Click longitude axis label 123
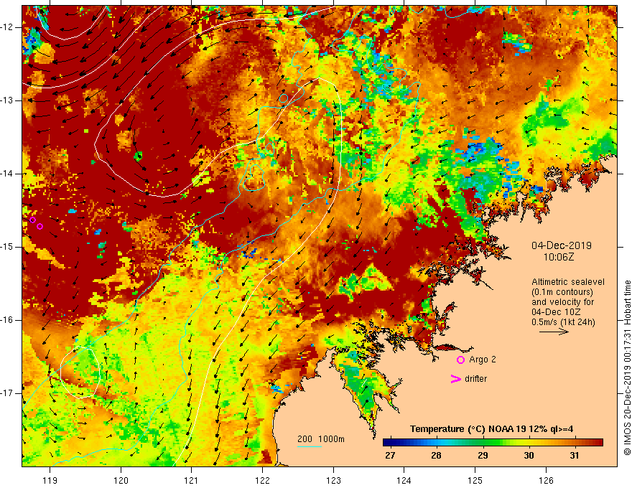Screen dimensions: 632x488 tap(333, 480)
